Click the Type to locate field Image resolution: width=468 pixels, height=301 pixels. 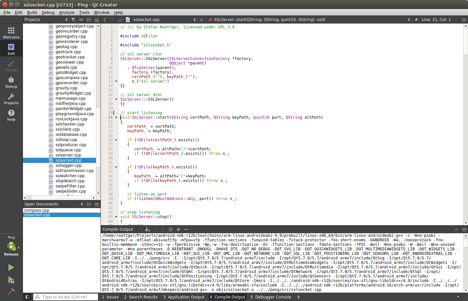(66, 297)
